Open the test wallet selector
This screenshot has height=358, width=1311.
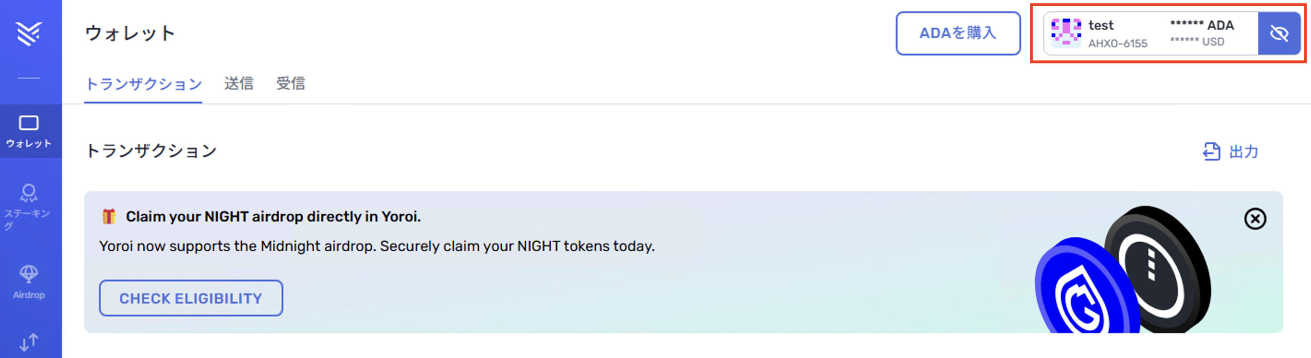pyautogui.click(x=1151, y=33)
